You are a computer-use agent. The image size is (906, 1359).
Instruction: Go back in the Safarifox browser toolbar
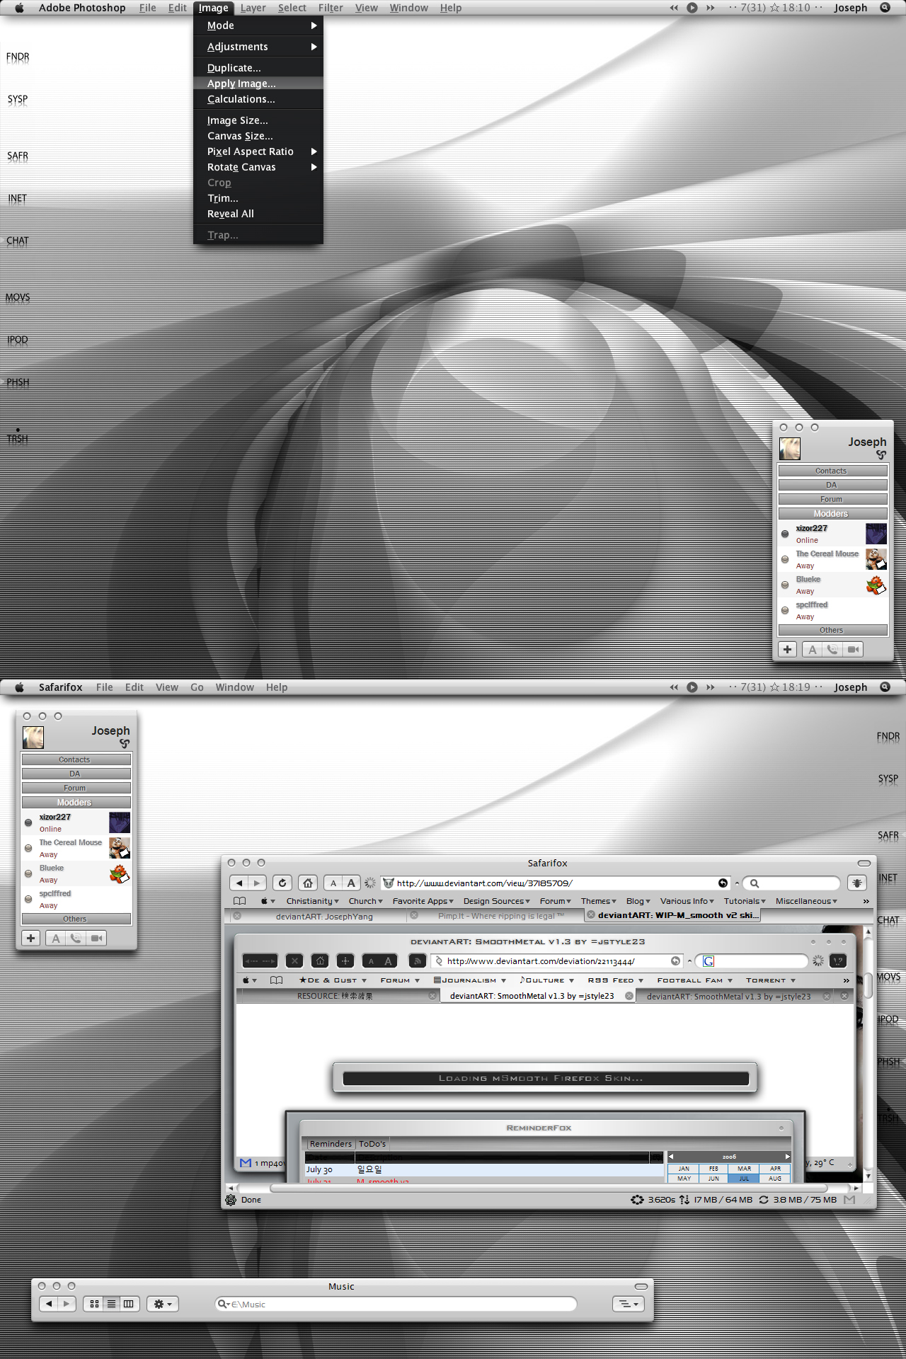coord(239,883)
